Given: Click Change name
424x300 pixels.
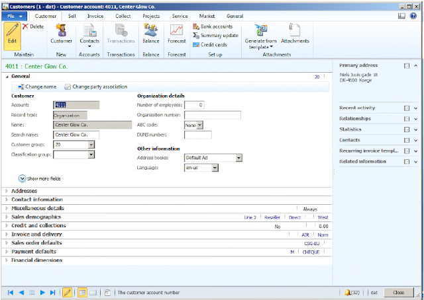Looking at the screenshot, I should pyautogui.click(x=37, y=87).
